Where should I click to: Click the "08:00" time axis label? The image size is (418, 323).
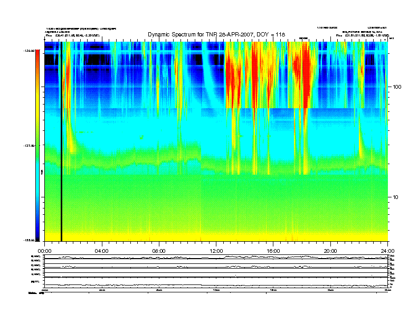(159, 251)
